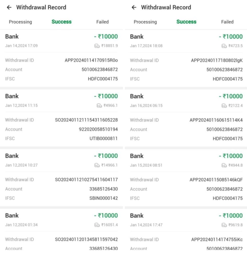Switch to Processing tab in right panel

pyautogui.click(x=145, y=22)
